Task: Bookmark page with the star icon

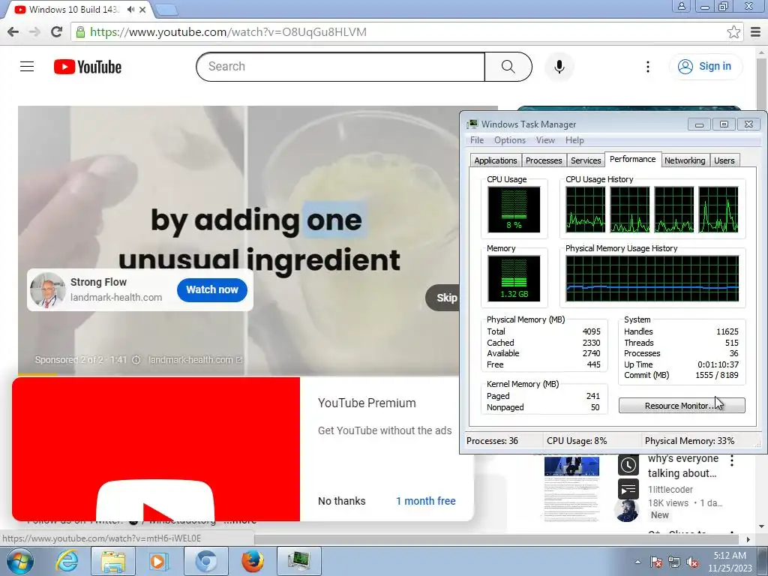Action: pyautogui.click(x=733, y=31)
